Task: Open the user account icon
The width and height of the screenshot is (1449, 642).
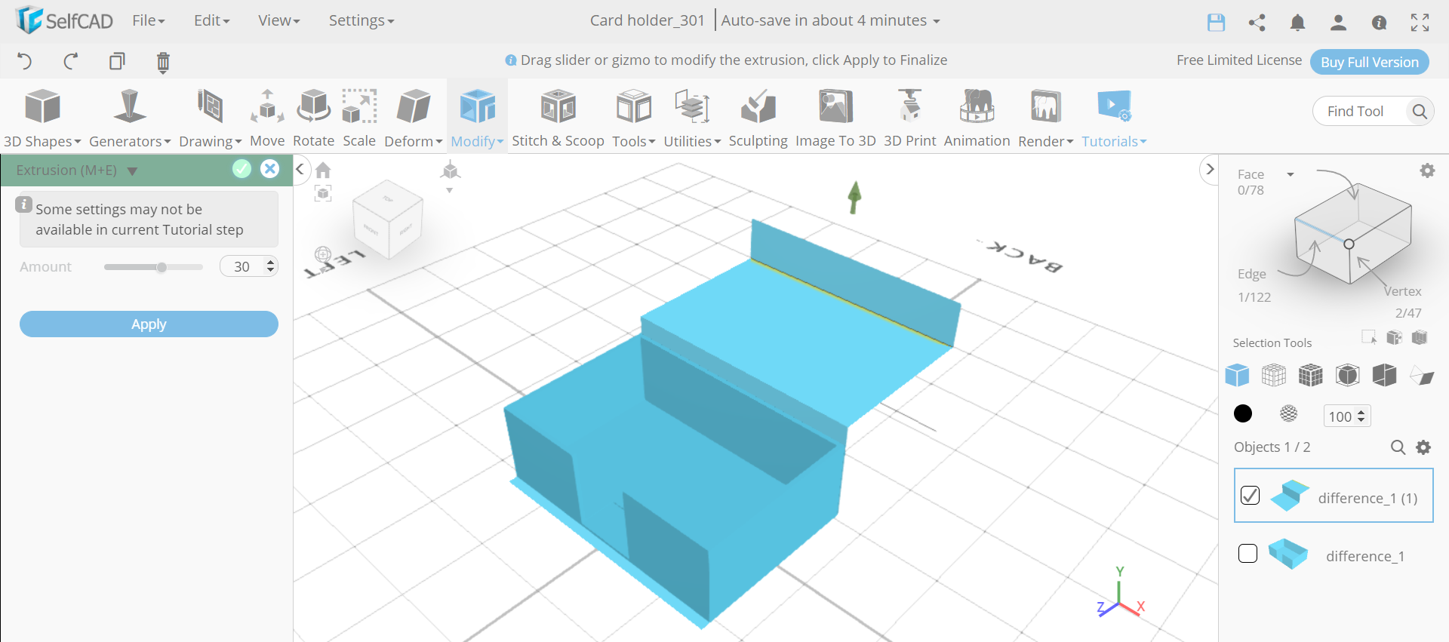Action: click(1338, 23)
